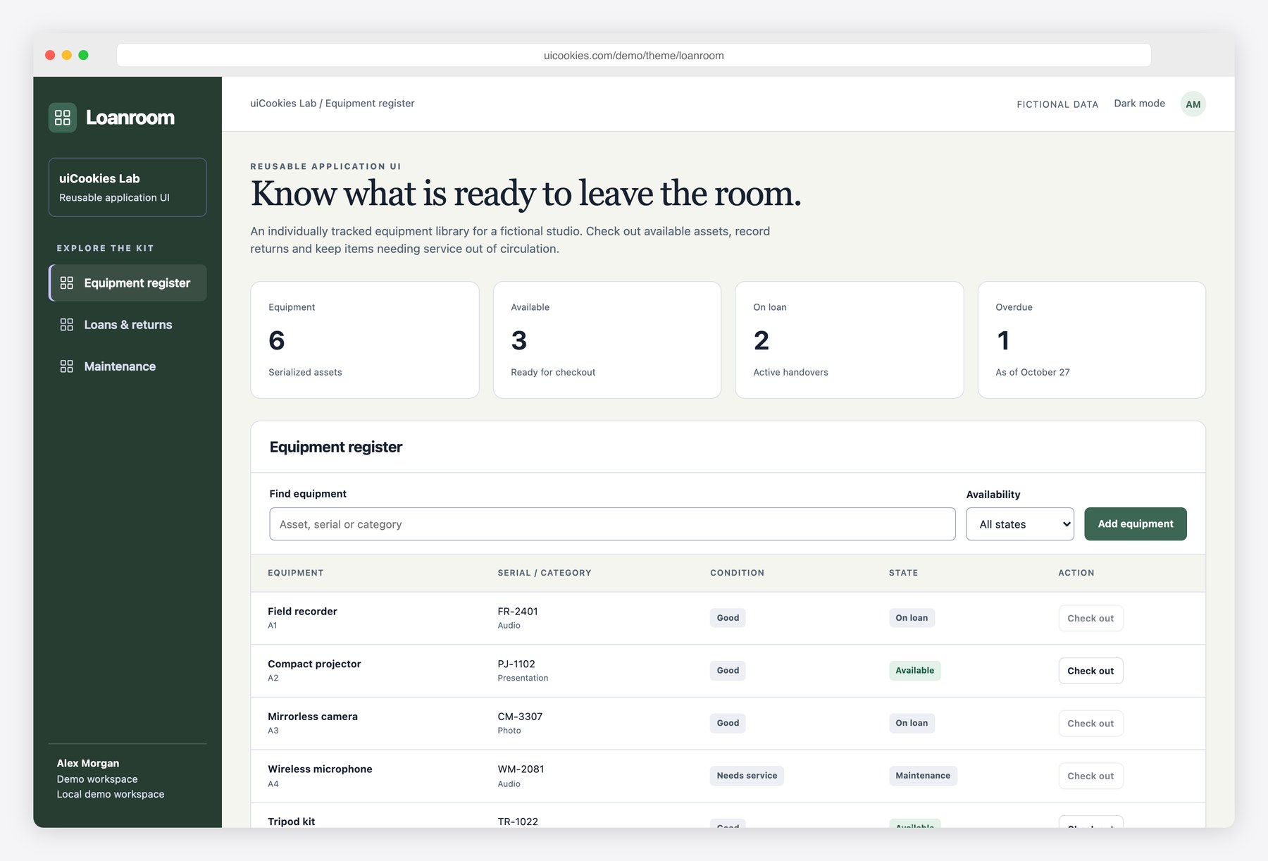Click the Add equipment button
The height and width of the screenshot is (861, 1268).
coord(1135,524)
